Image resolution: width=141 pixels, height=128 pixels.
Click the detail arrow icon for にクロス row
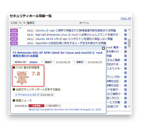[x=125, y=98]
